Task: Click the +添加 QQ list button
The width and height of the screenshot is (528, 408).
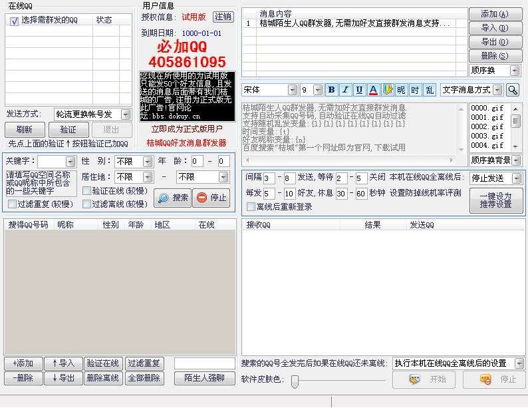Action: pos(23,363)
